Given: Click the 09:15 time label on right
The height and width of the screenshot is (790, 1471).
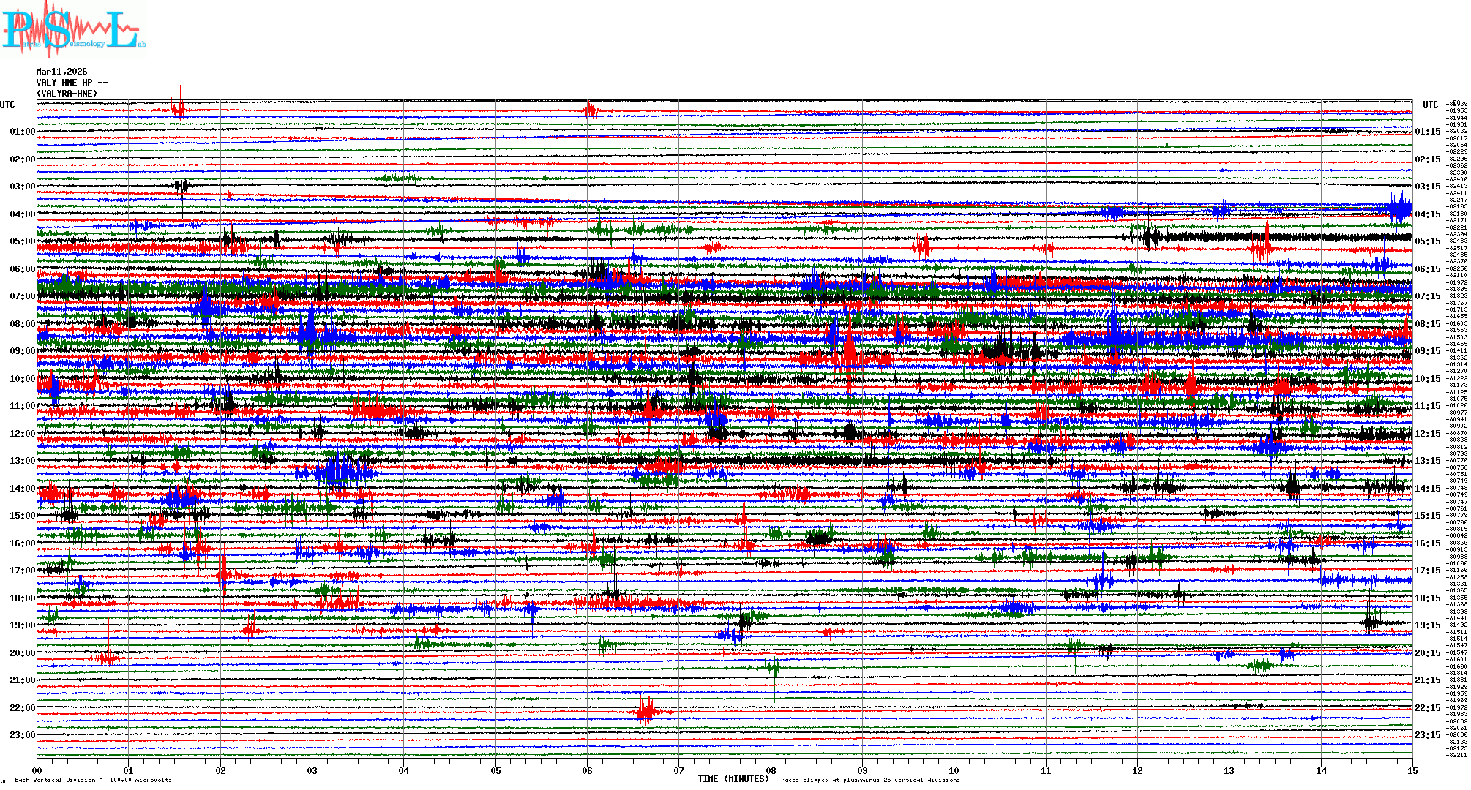Looking at the screenshot, I should pos(1427,352).
